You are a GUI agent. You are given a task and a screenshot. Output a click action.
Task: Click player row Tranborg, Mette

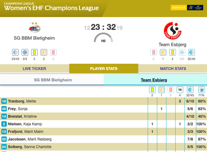tap(103, 101)
